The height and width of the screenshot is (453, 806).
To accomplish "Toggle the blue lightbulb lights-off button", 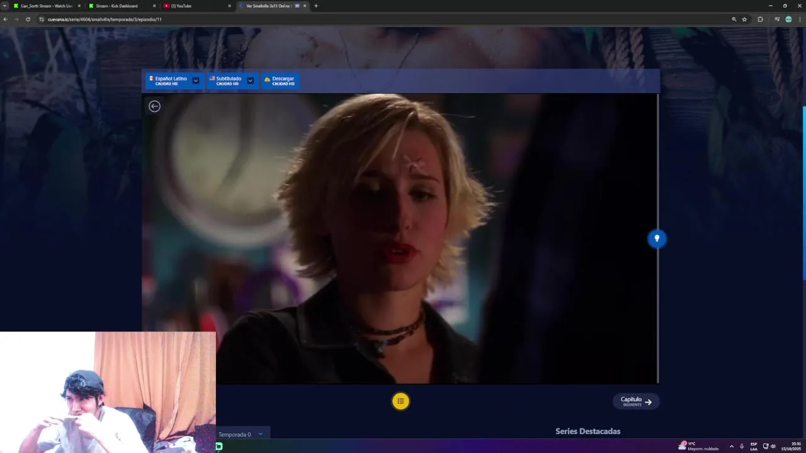I will [x=657, y=238].
